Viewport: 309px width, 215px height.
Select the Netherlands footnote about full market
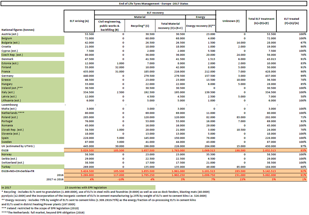pyautogui.click(x=43, y=212)
